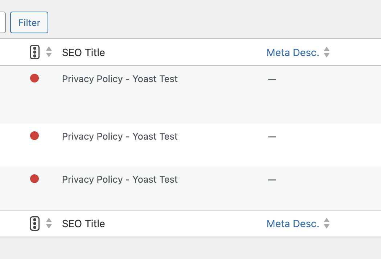The image size is (381, 259).
Task: Click the SEO Title label in table footer
Action: click(x=83, y=224)
